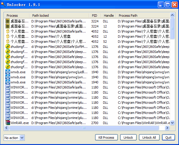Sort by the Process column header
The width and height of the screenshot is (179, 145).
pyautogui.click(x=17, y=16)
